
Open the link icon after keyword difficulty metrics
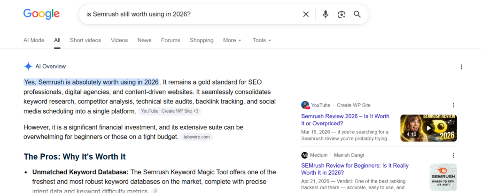[155, 191]
